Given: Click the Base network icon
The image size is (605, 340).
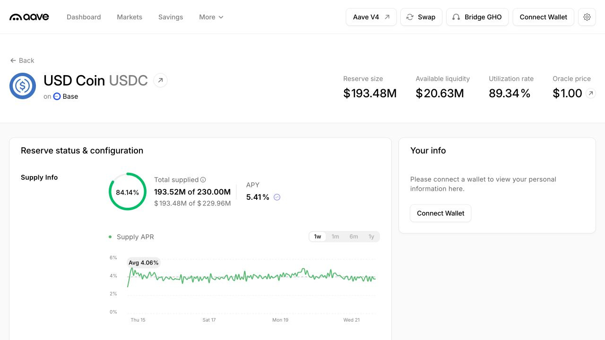Looking at the screenshot, I should pos(57,96).
